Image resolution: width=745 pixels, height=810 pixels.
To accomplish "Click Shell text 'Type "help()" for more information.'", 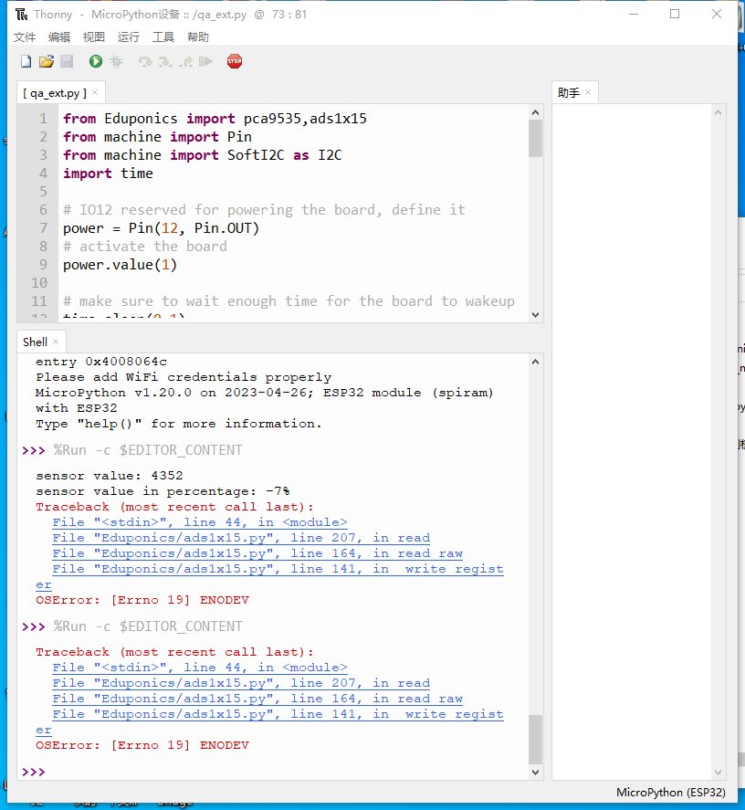I will coord(179,424).
